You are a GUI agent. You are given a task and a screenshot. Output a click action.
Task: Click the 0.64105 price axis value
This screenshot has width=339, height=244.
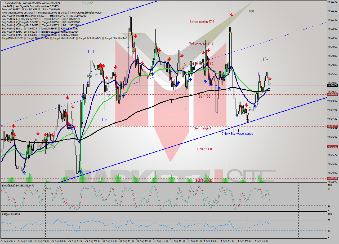point(333,164)
